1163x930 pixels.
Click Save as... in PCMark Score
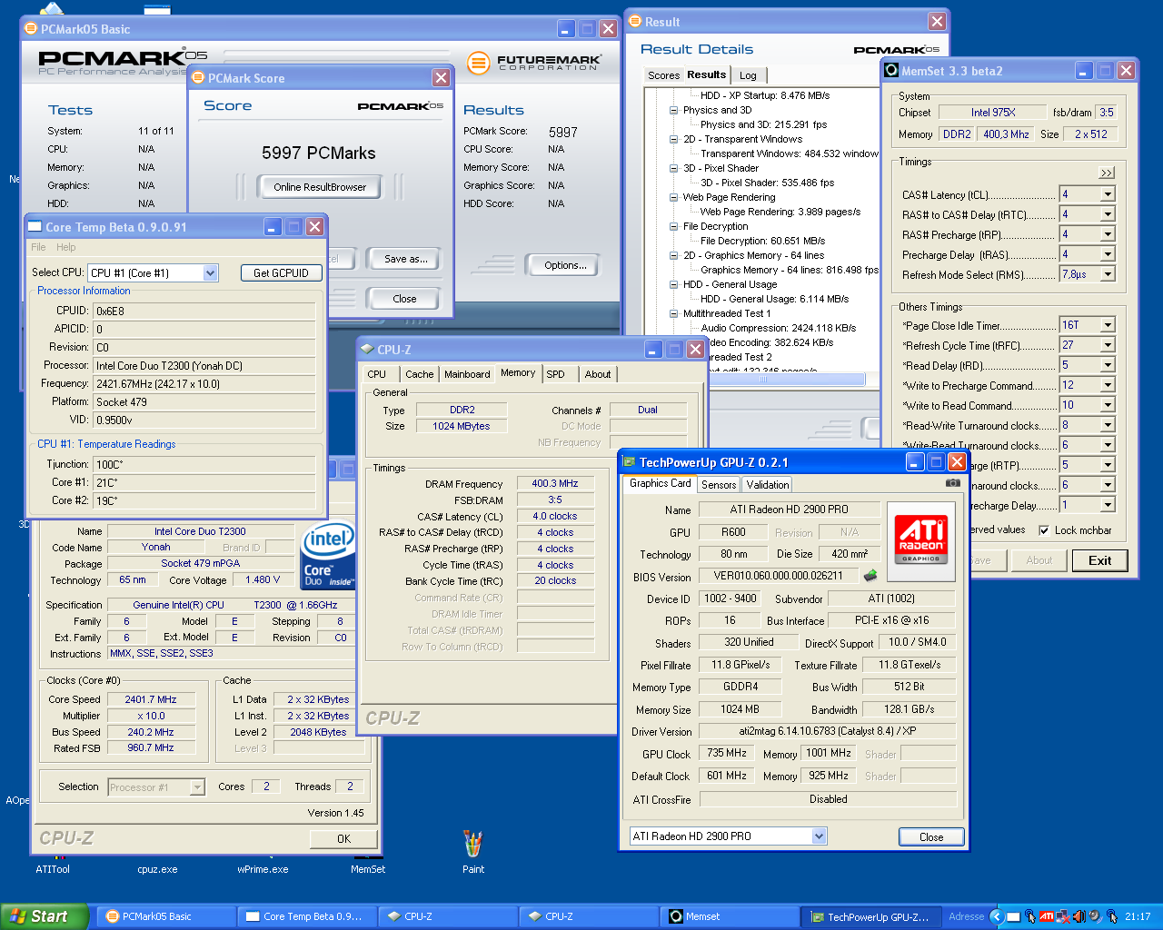[405, 259]
